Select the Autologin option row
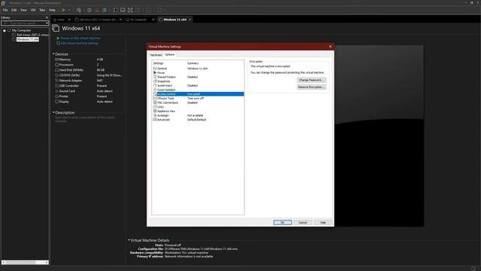 (198, 115)
